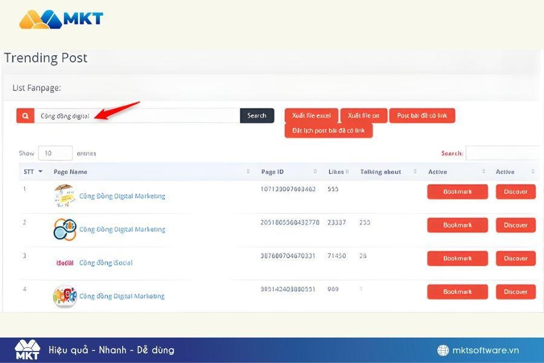Click second row fanpage circular avatar

coord(65,229)
